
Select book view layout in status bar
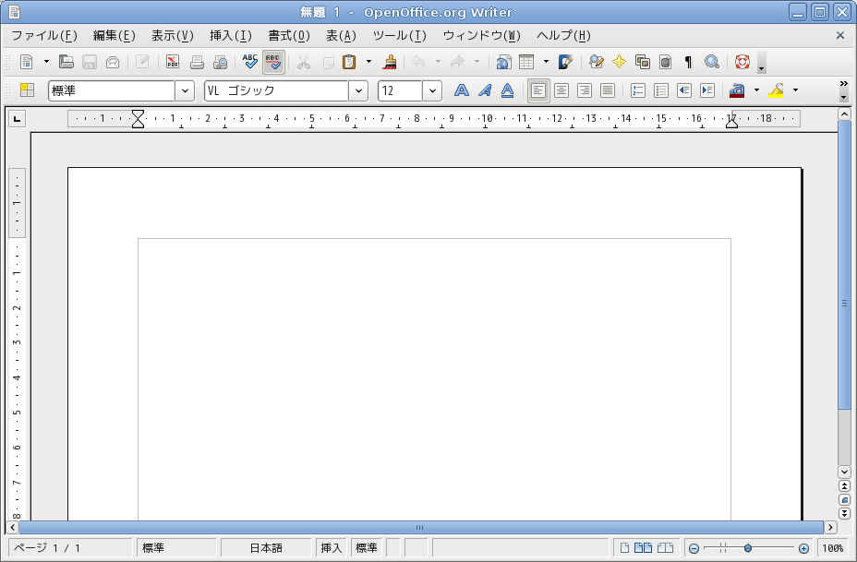665,546
